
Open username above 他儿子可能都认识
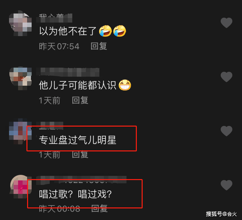click(68, 72)
